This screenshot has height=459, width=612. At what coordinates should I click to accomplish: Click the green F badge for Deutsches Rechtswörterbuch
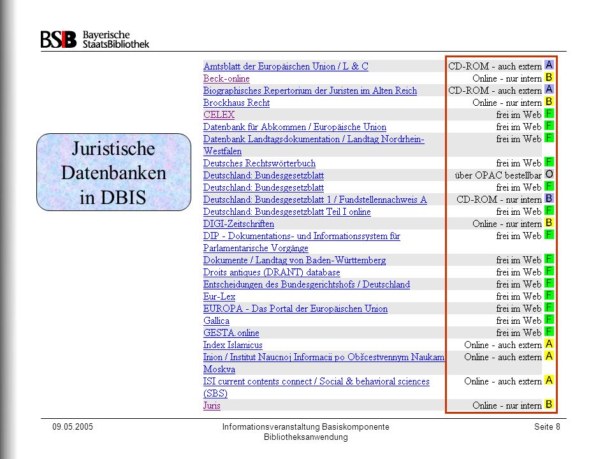(x=549, y=161)
